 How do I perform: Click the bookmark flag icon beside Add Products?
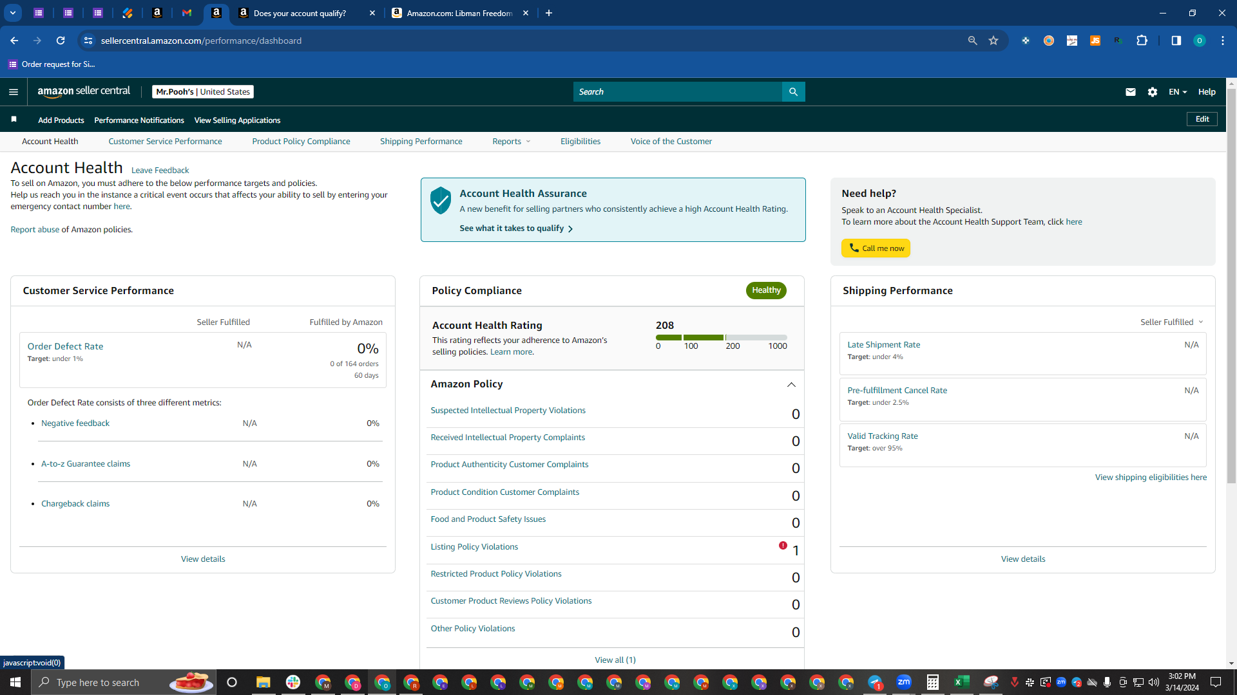pos(14,120)
